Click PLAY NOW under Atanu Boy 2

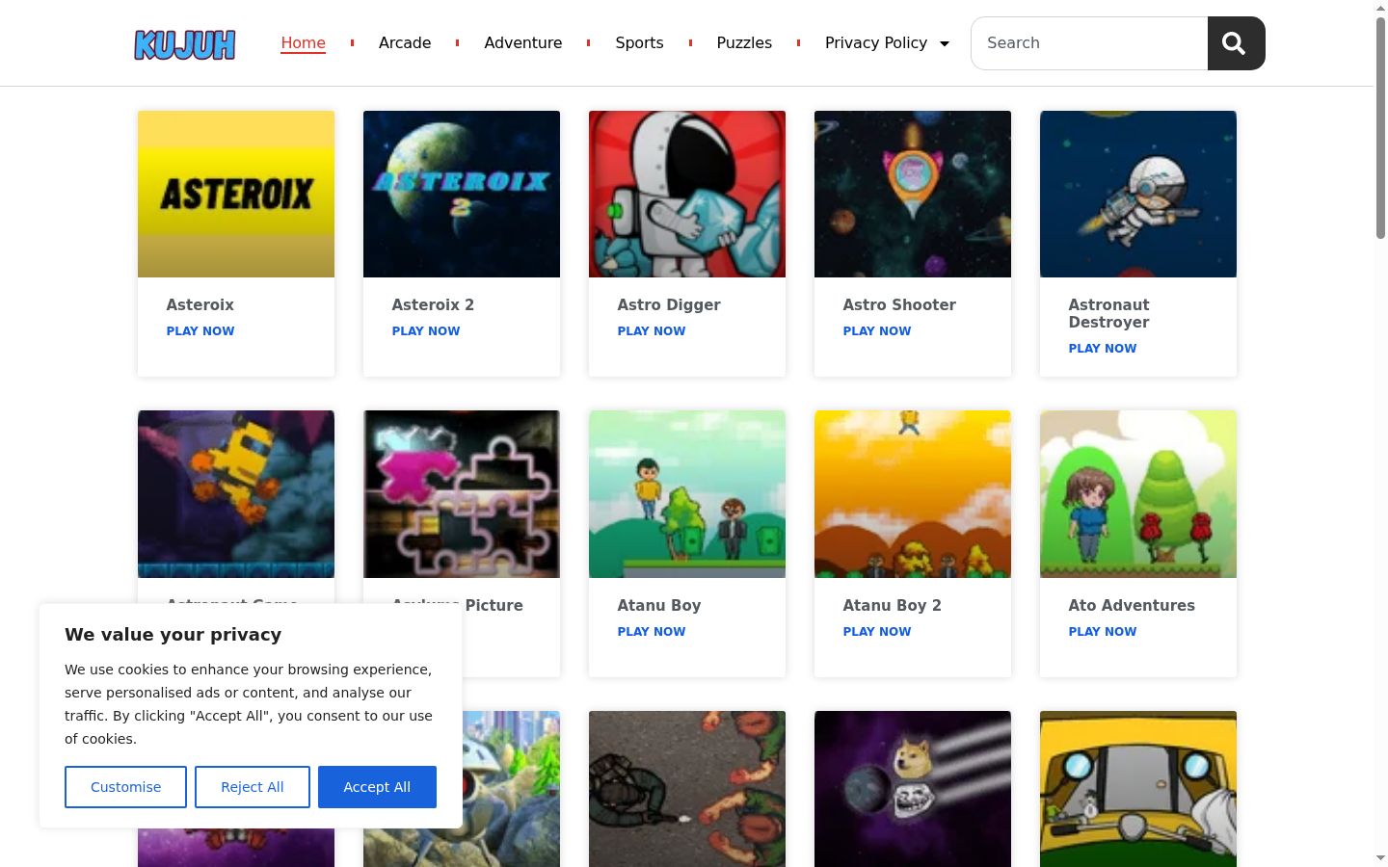[x=877, y=631]
